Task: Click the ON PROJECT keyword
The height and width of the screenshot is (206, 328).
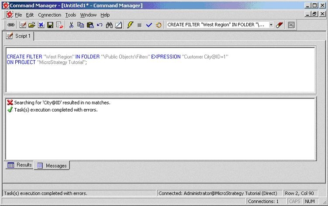Action: [x=21, y=62]
